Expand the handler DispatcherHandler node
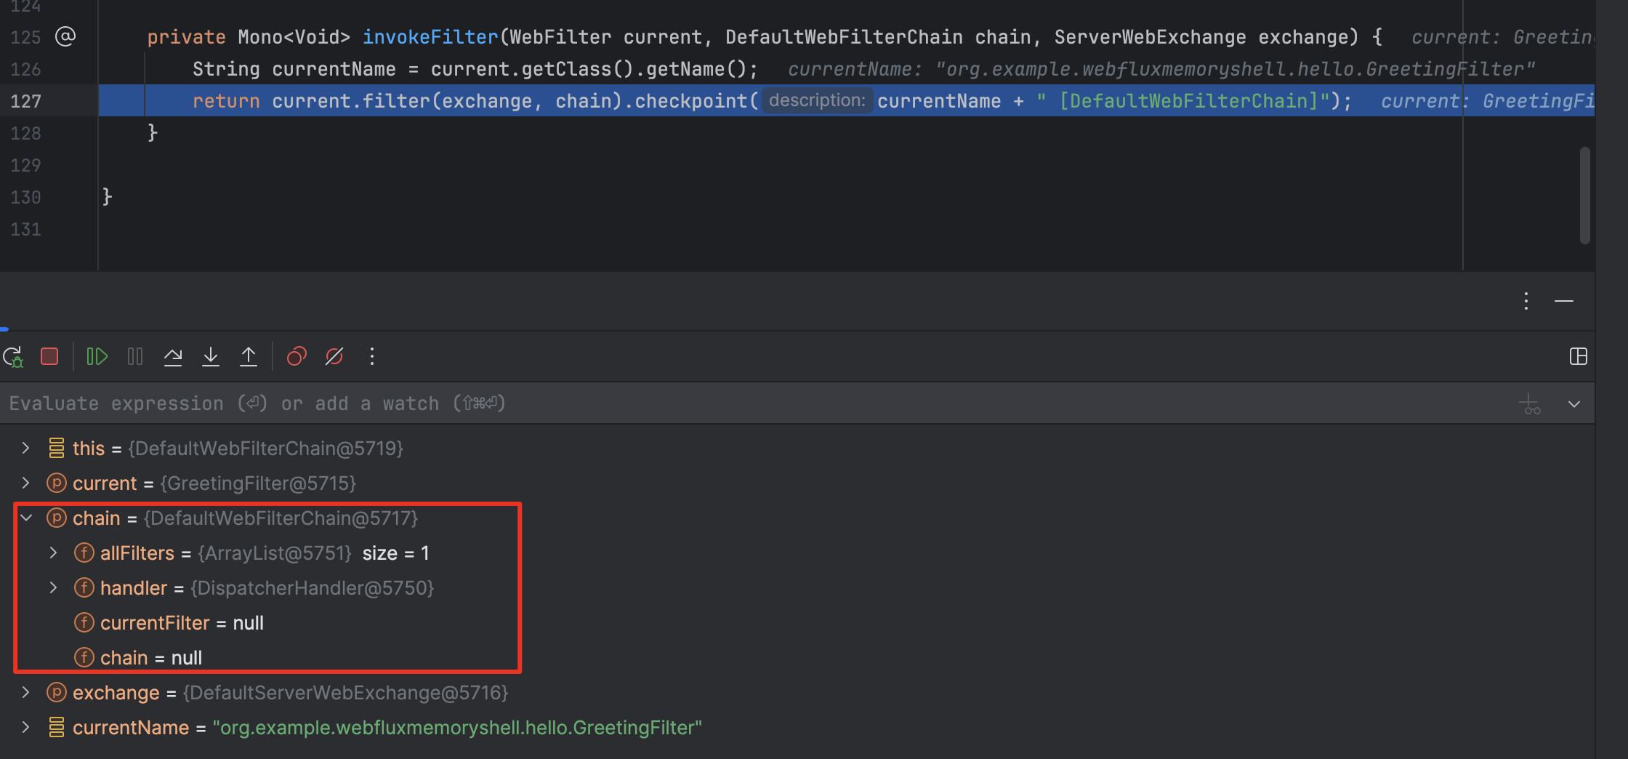1628x759 pixels. click(54, 587)
